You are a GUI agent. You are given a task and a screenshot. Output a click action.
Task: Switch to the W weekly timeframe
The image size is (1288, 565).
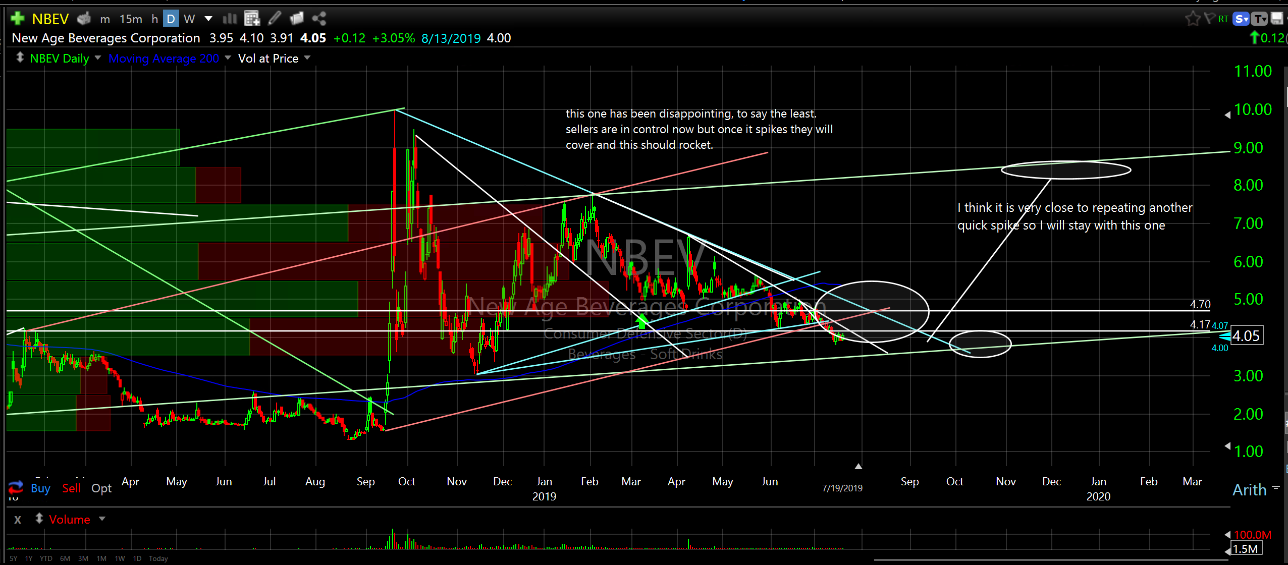(189, 19)
